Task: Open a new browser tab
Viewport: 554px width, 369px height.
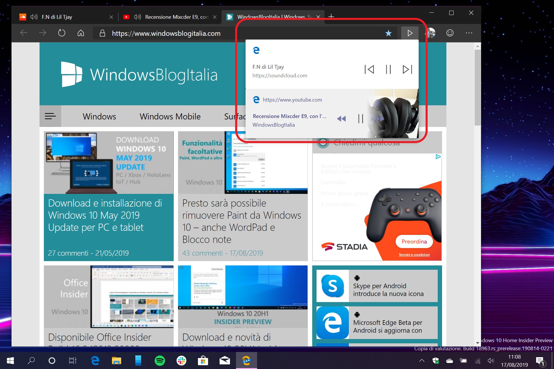Action: (331, 16)
